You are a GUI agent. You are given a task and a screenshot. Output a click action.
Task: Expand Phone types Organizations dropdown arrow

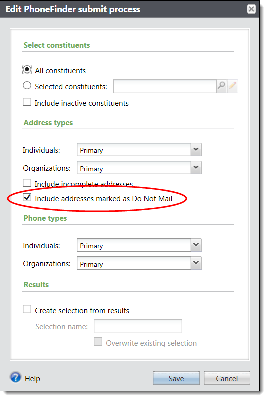196,263
